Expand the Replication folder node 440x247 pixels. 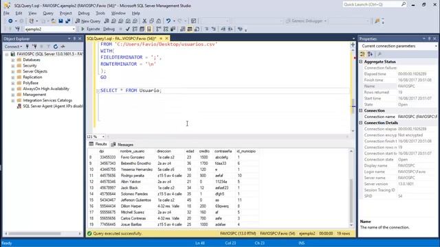pyautogui.click(x=13, y=78)
